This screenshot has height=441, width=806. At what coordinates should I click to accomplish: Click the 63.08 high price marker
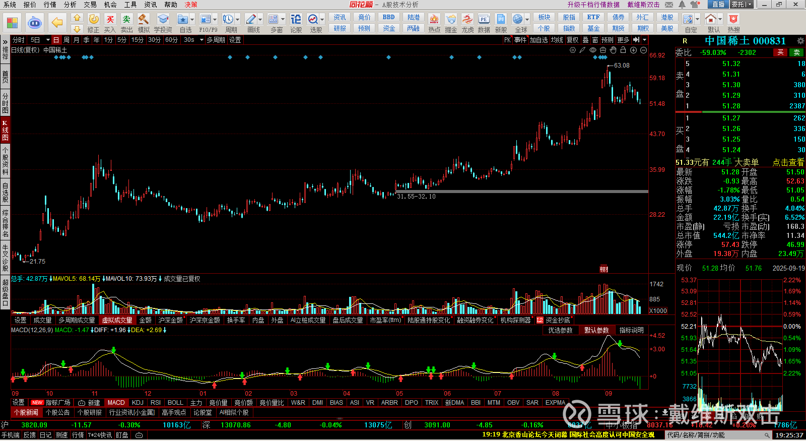pyautogui.click(x=622, y=66)
